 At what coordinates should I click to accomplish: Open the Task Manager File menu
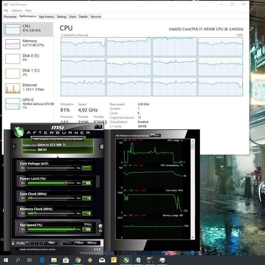[6, 10]
